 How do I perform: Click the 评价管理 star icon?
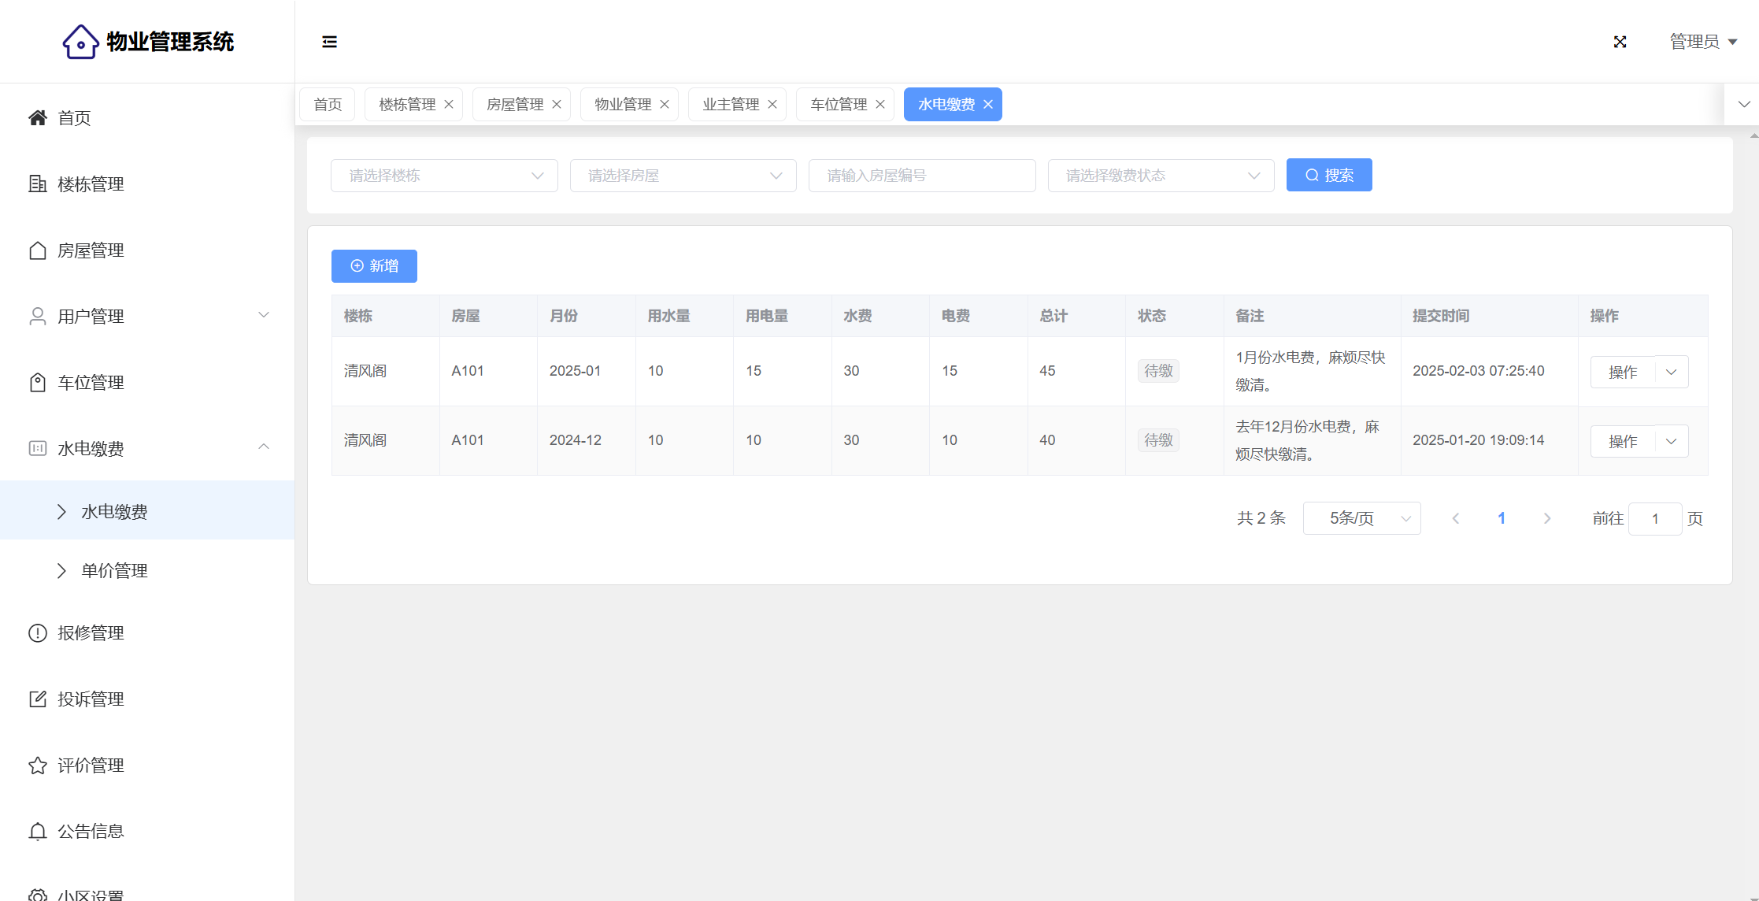(37, 766)
